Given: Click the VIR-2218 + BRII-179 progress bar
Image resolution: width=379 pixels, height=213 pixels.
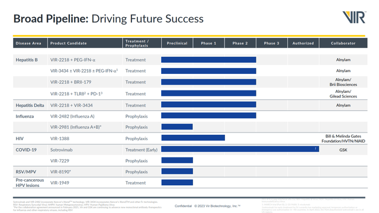Looking at the screenshot, I should click(x=208, y=82).
